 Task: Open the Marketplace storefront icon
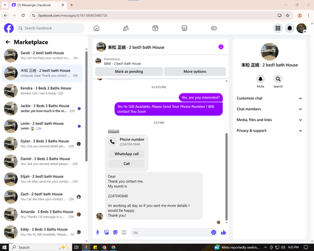pyautogui.click(x=185, y=28)
